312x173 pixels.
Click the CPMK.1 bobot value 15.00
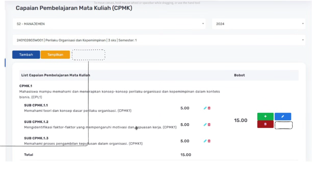coord(241,120)
